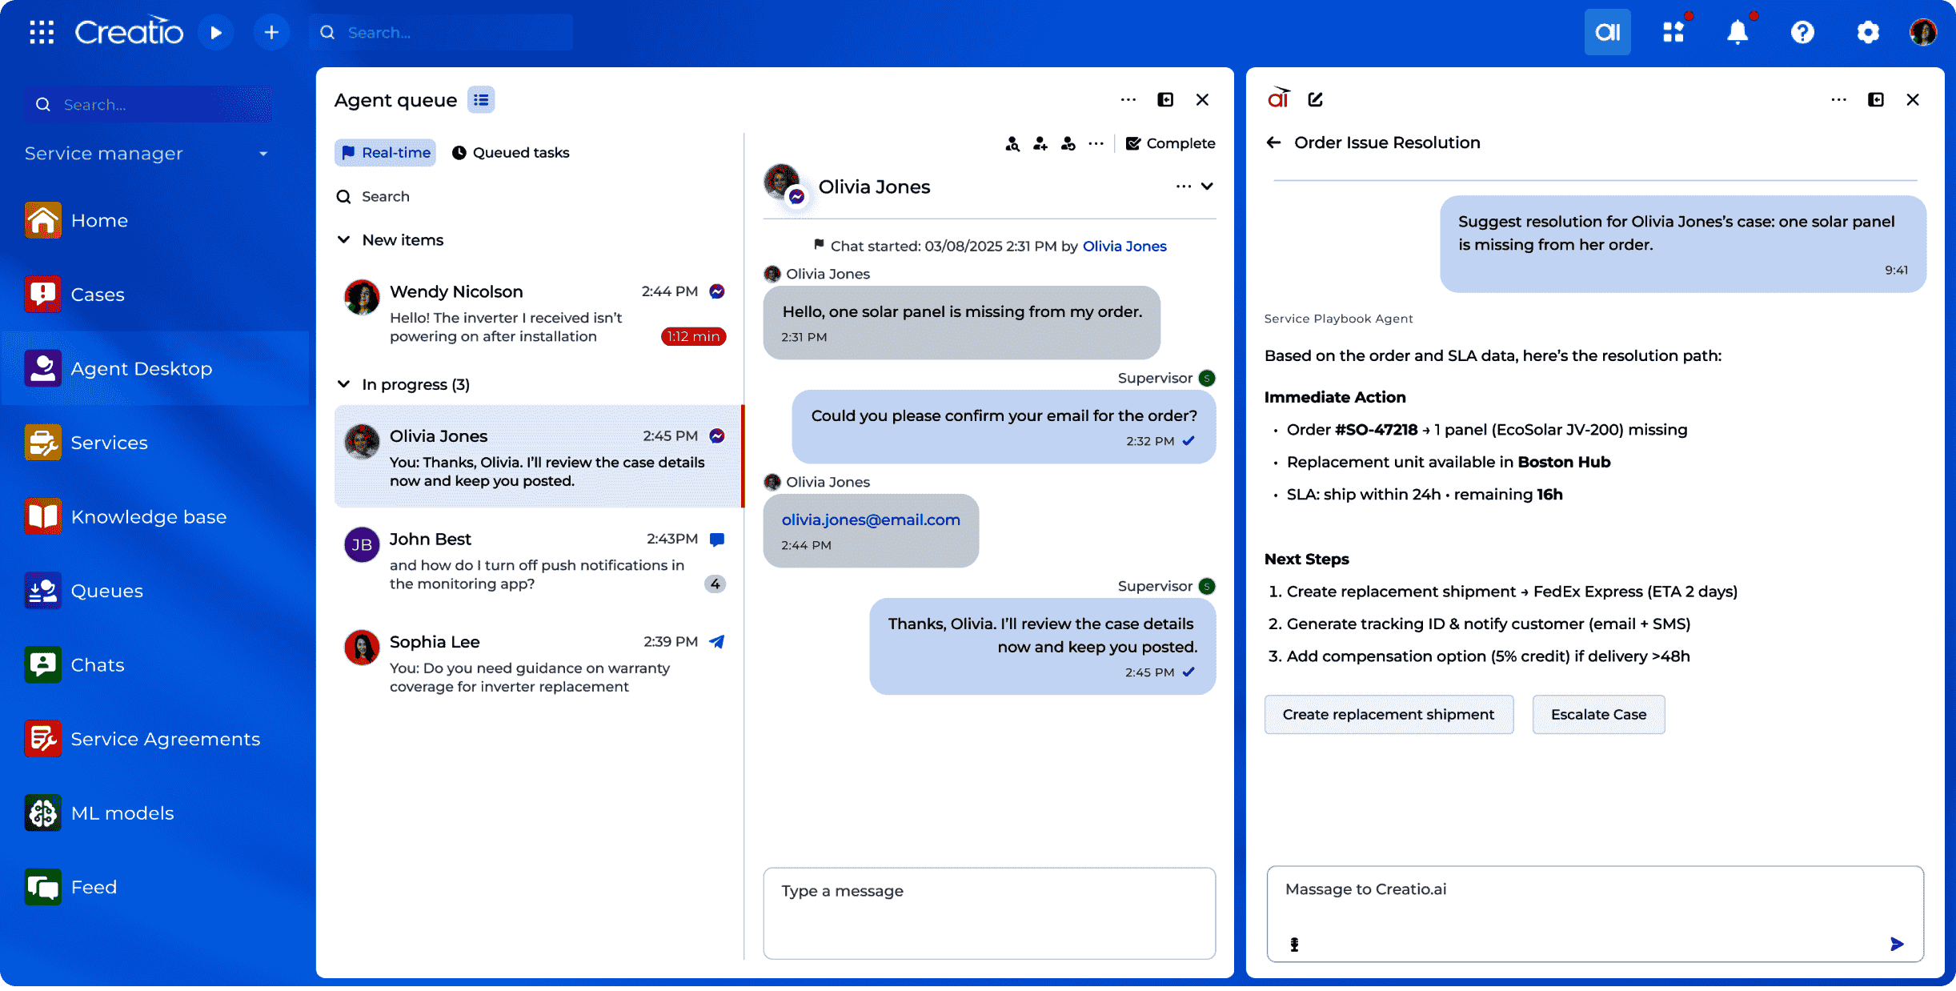Open the Creatio AI assistant icon
This screenshot has height=991, width=1956.
1607,32
